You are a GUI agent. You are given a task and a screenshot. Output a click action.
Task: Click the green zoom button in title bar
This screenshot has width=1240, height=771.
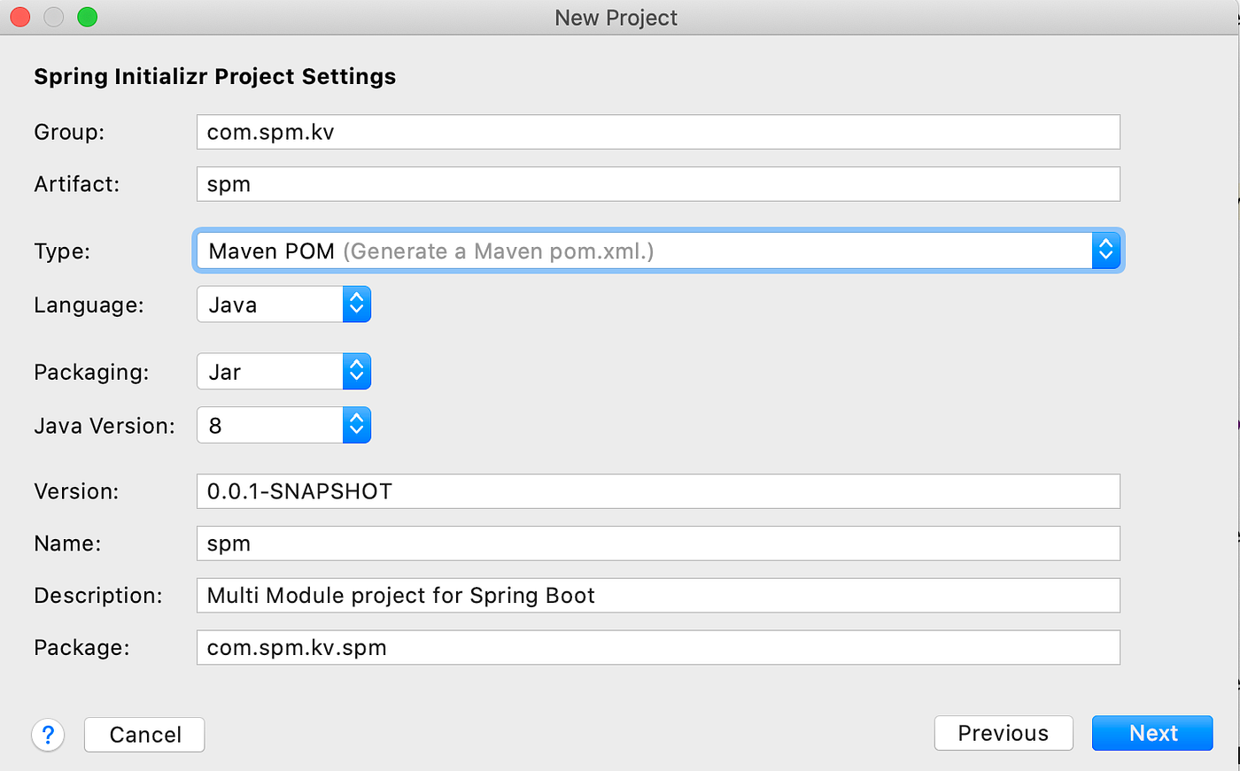click(85, 17)
